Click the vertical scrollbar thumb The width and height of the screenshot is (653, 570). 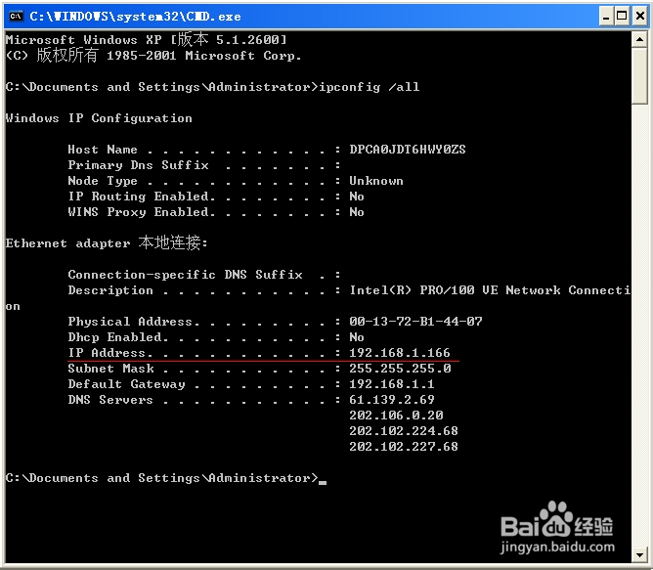point(639,76)
